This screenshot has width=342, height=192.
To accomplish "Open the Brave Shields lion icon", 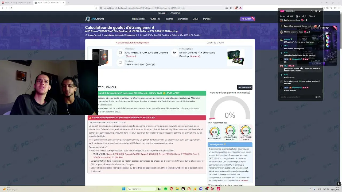I will [236, 8].
